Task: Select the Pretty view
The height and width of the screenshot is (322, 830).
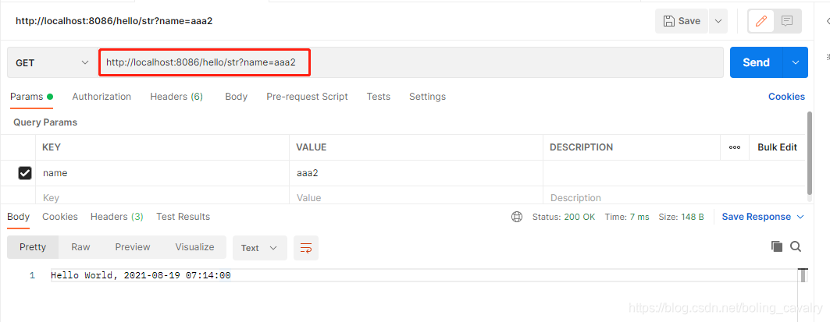Action: point(33,247)
